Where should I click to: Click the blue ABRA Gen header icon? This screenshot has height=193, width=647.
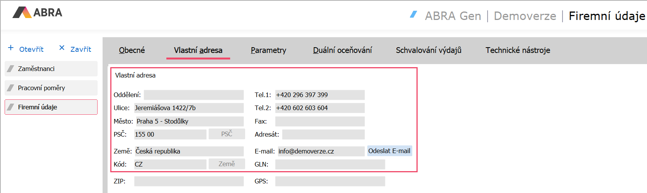click(x=413, y=15)
